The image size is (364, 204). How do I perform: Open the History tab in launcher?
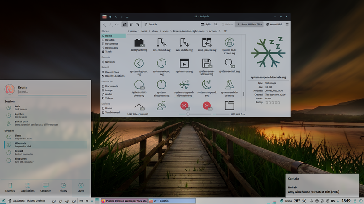pos(63,188)
